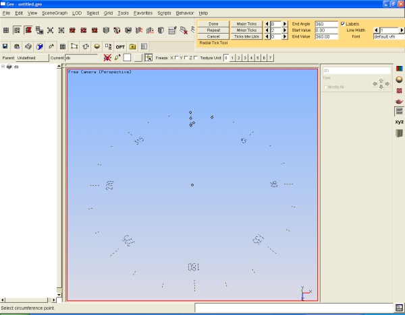Expand the db tree node
The width and height of the screenshot is (405, 315).
[x=3, y=67]
